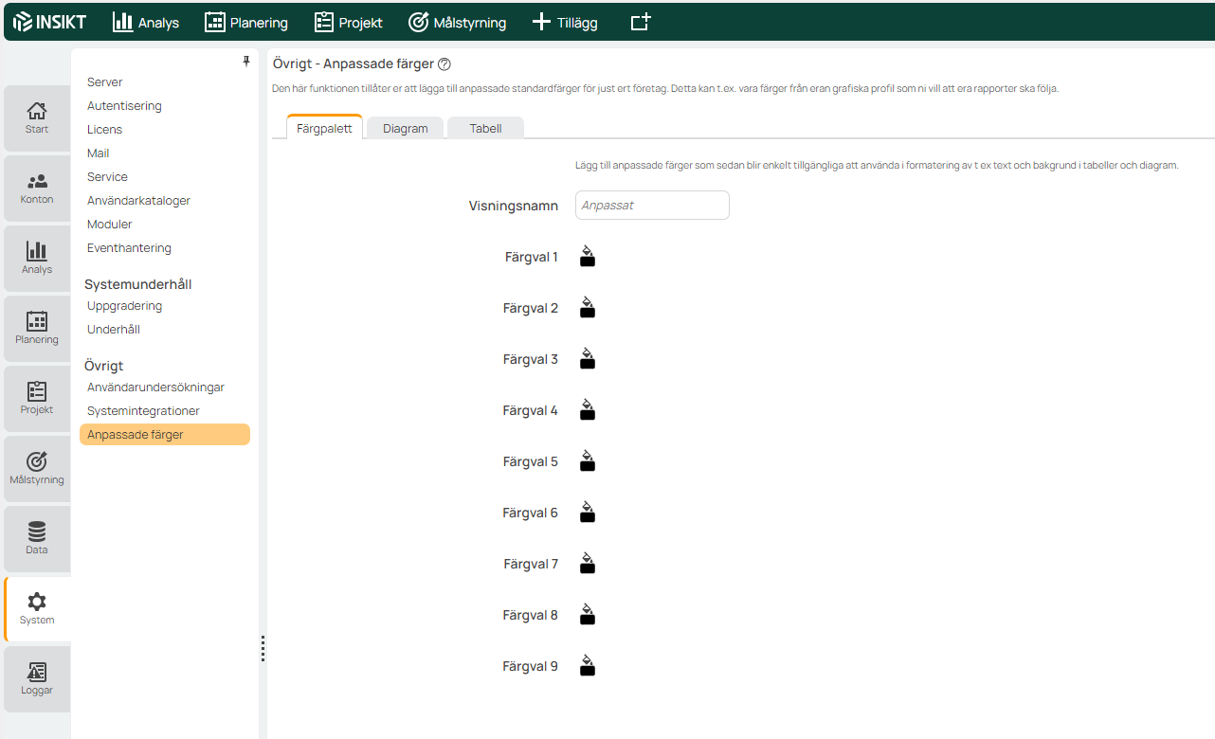Open Planering in the sidebar
1215x739 pixels.
pos(37,328)
